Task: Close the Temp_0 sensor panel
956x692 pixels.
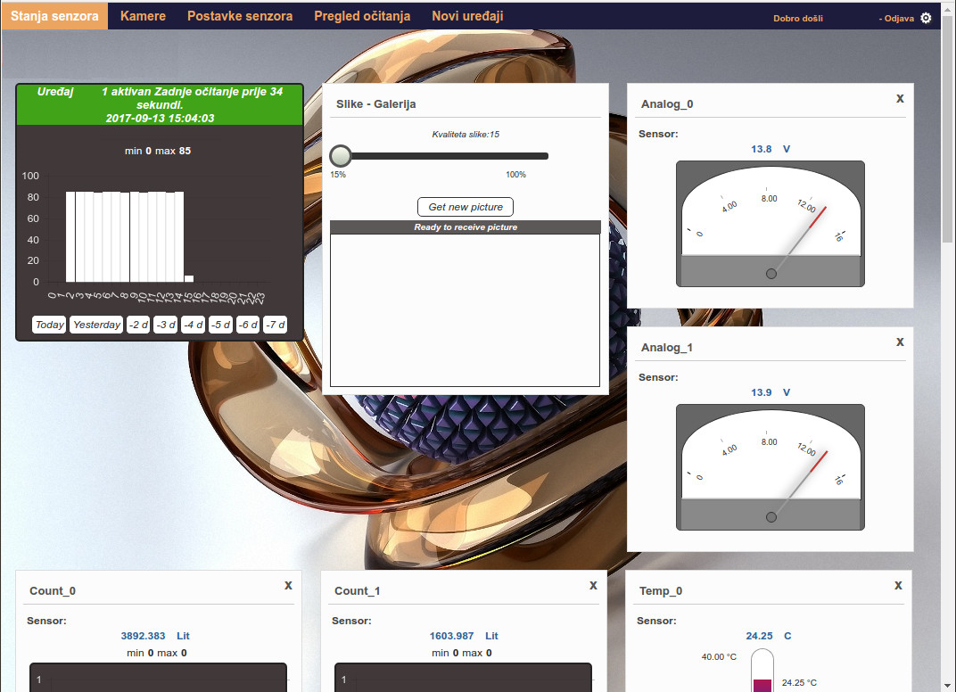Action: 898,585
